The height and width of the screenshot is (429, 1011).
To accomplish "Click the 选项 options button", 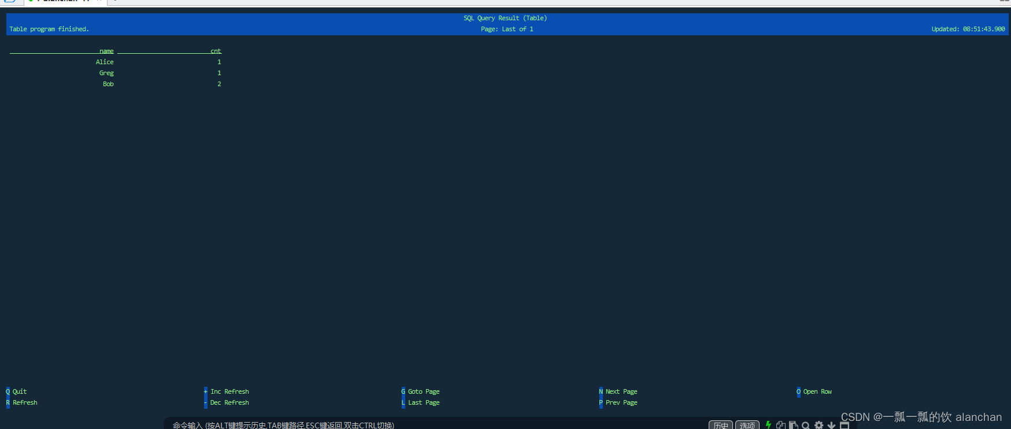I will click(x=747, y=425).
